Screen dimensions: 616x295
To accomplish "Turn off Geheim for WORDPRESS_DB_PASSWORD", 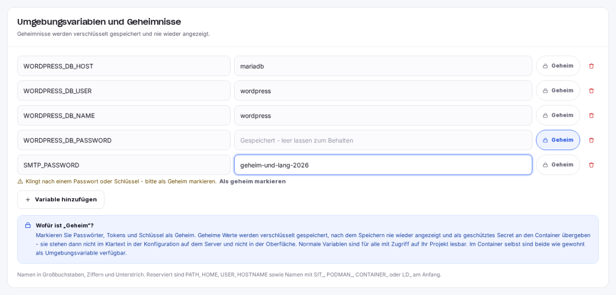I will coord(558,140).
